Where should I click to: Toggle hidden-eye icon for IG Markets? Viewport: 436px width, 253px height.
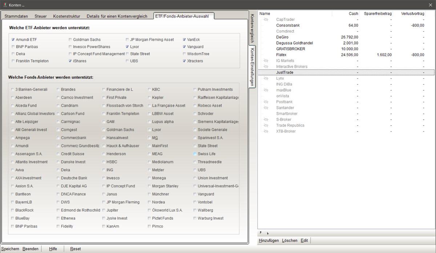266,61
